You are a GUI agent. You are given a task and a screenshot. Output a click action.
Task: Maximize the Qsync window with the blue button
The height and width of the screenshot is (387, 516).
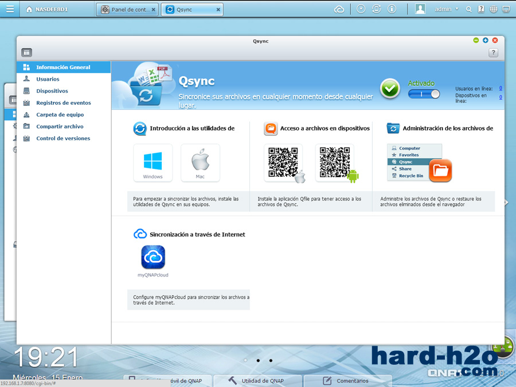pos(486,40)
